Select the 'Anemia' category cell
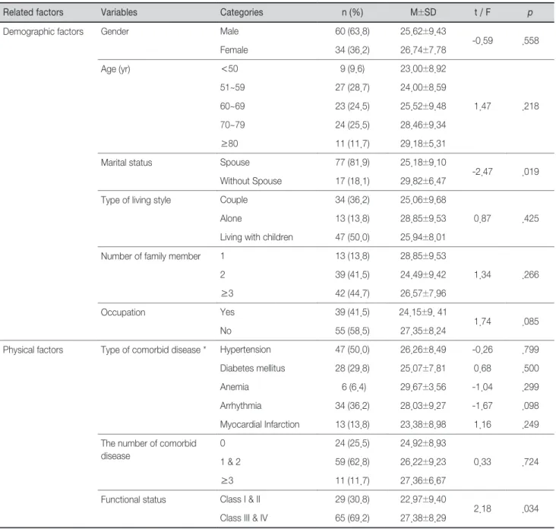The height and width of the screenshot is (529, 556). 235,387
